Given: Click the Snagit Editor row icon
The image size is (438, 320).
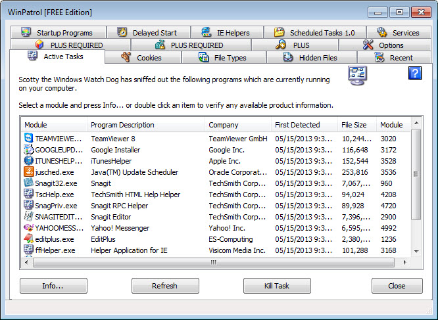Looking at the screenshot, I should [28, 216].
